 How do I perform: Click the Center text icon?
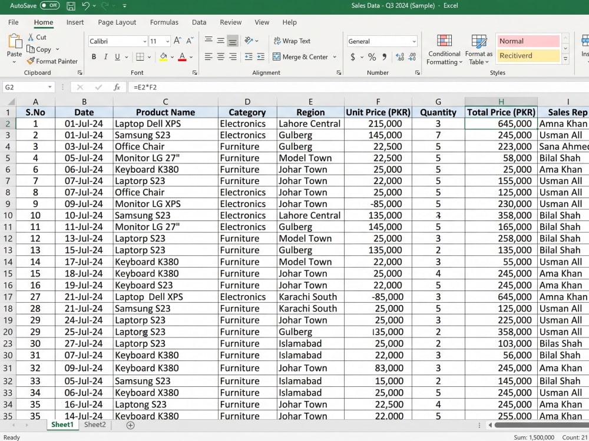220,56
